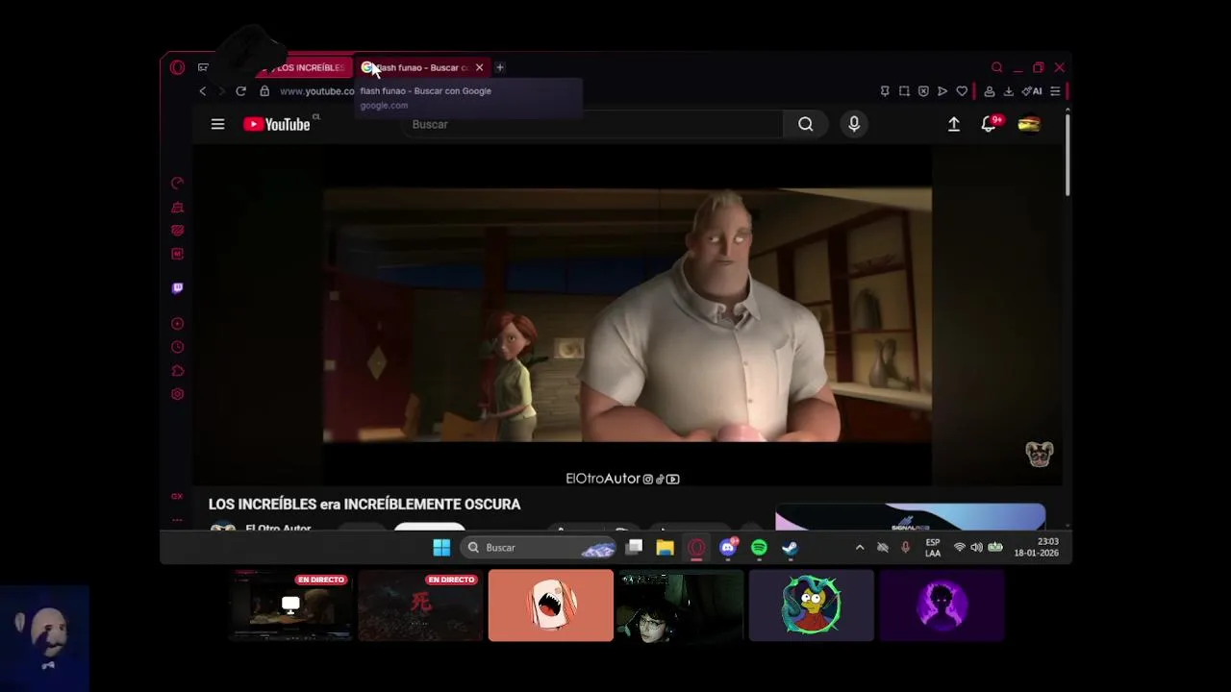Click the Incredibles video player

click(x=627, y=315)
